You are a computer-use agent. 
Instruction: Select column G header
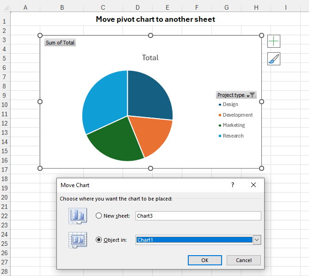(226, 7)
